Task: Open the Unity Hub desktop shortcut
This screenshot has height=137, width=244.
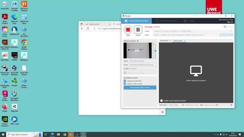Action: point(15,108)
